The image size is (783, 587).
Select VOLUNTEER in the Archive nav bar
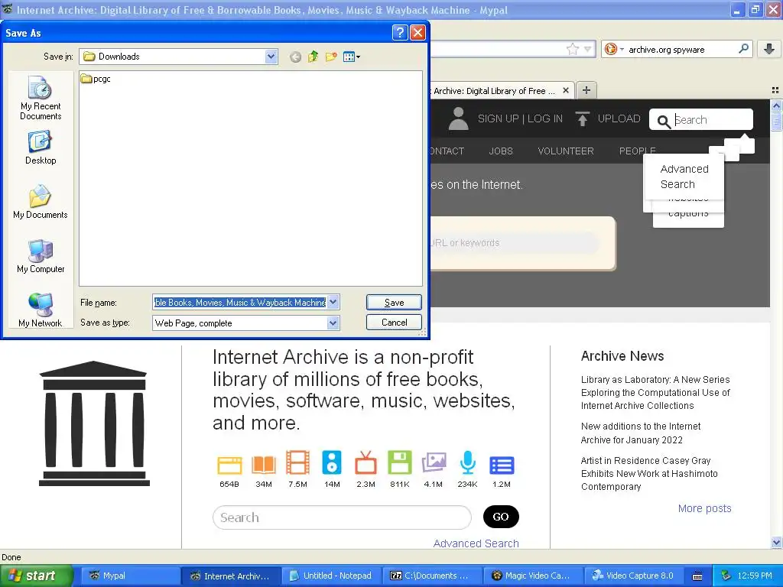coord(566,151)
